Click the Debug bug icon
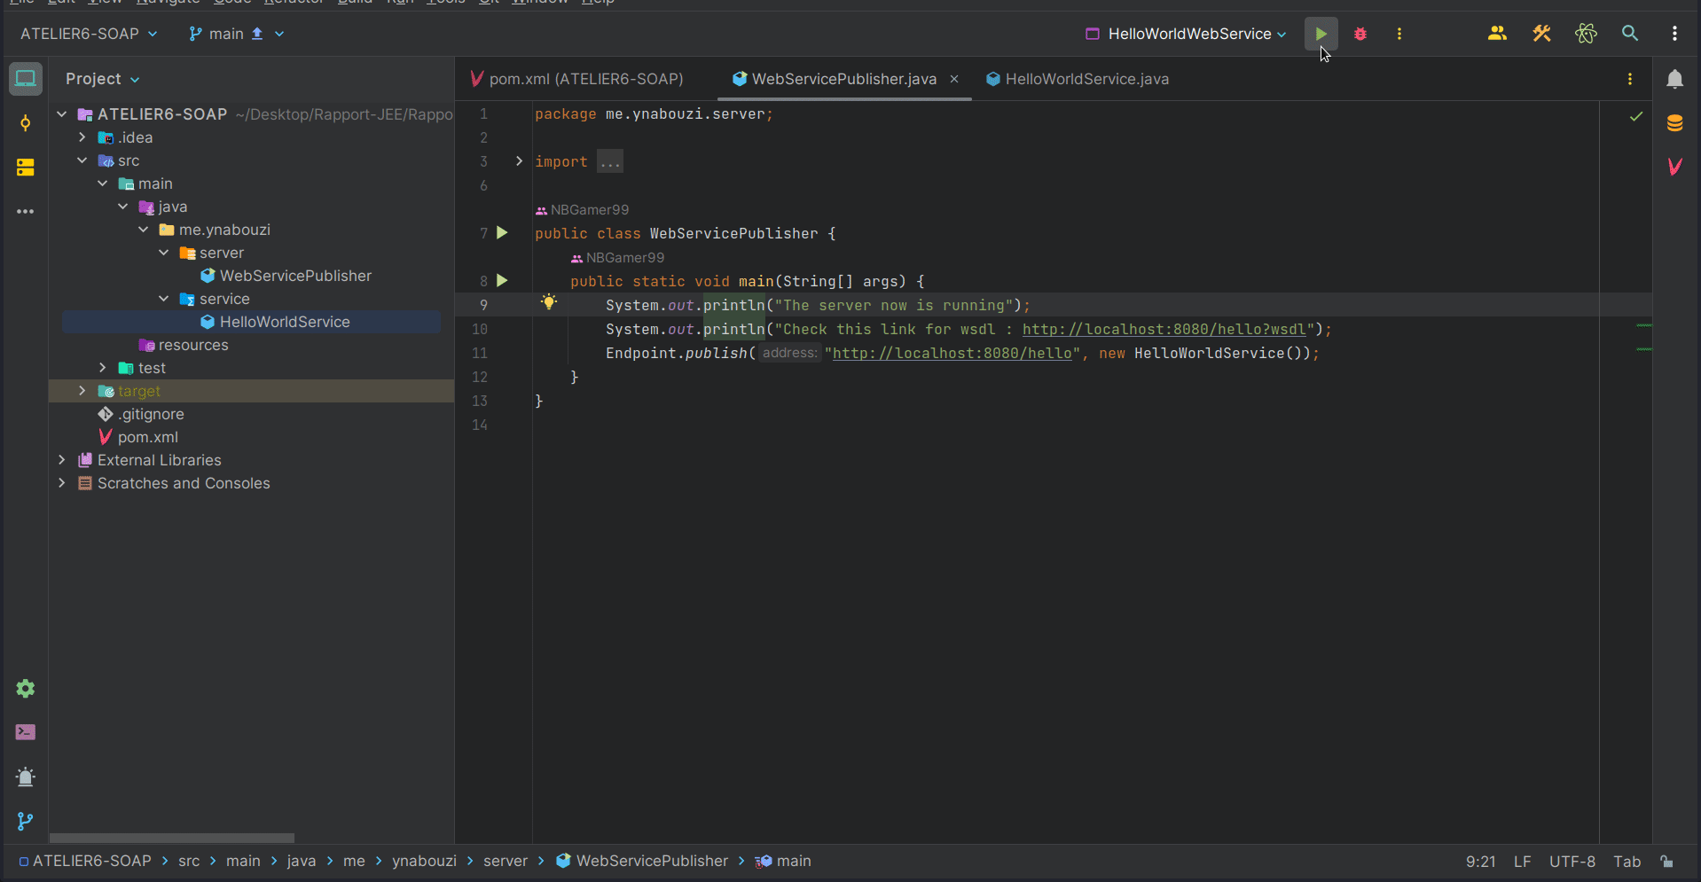 (1360, 34)
